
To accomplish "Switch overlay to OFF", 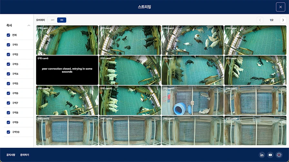I will 53,20.
